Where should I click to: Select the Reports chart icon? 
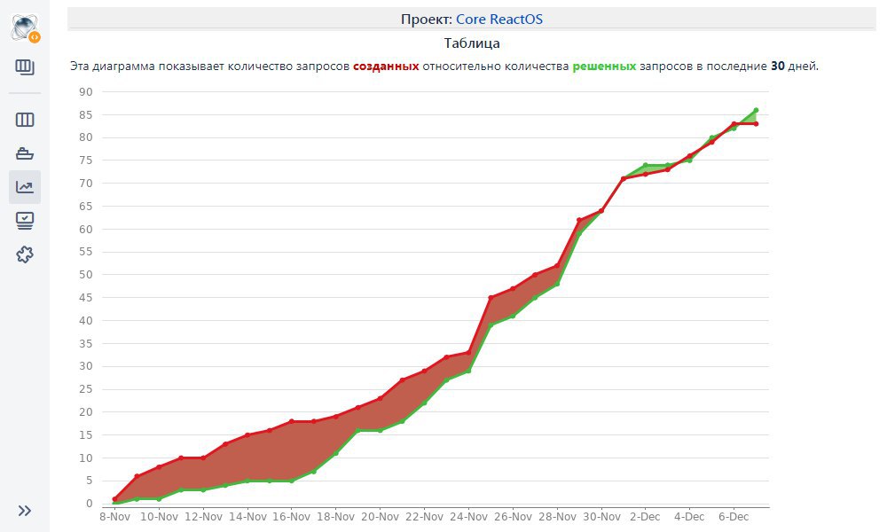(25, 187)
